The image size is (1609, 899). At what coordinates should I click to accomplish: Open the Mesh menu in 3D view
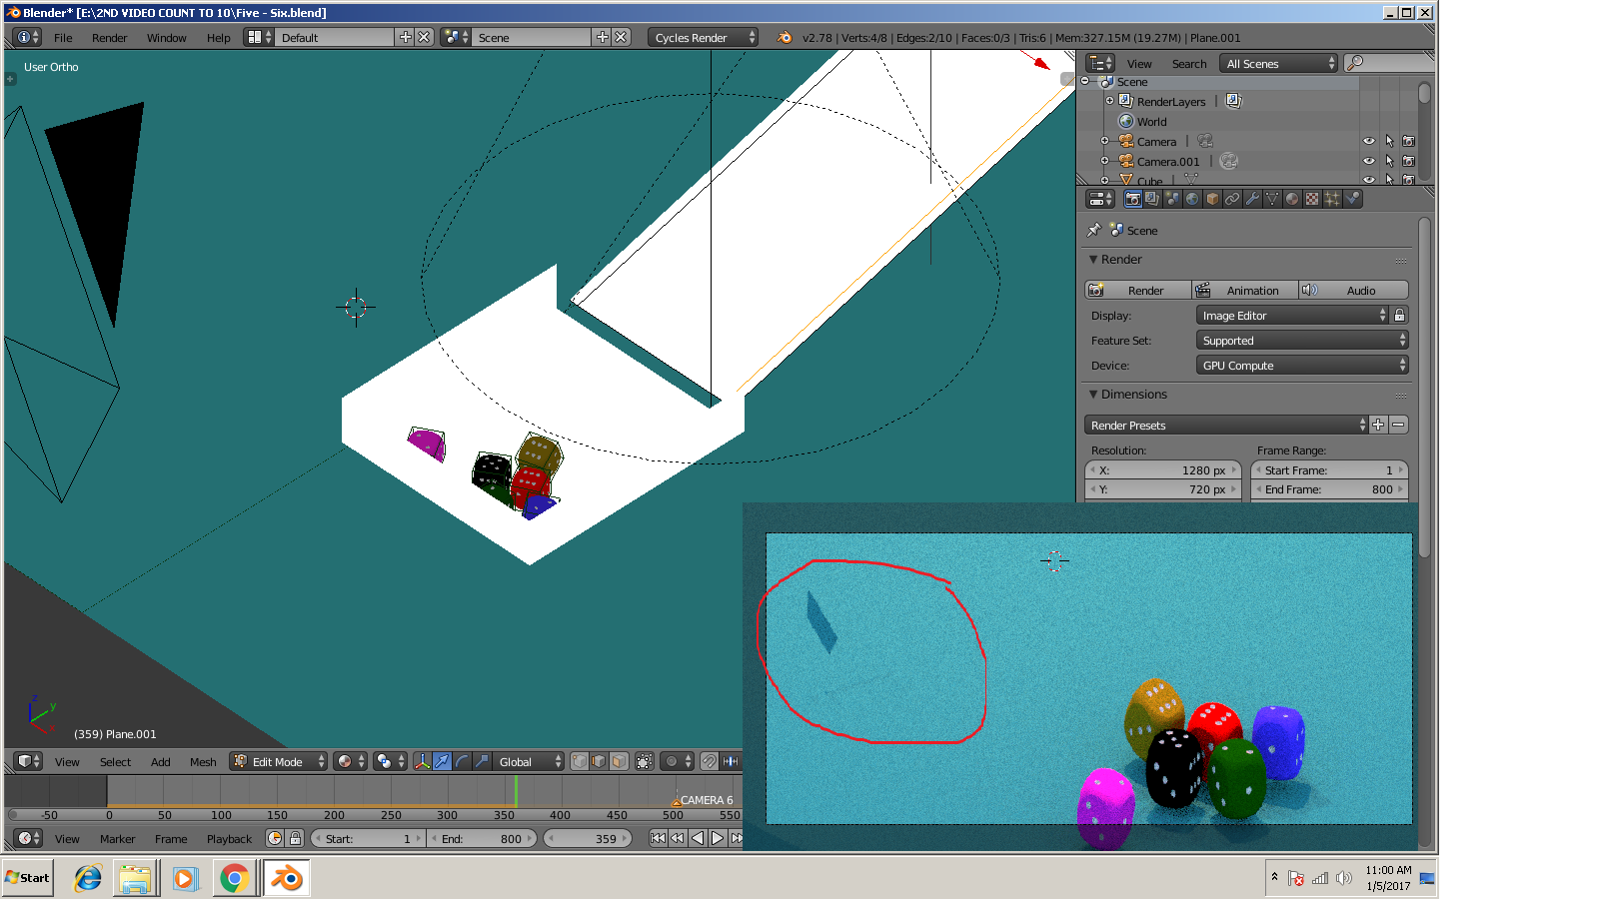[203, 761]
